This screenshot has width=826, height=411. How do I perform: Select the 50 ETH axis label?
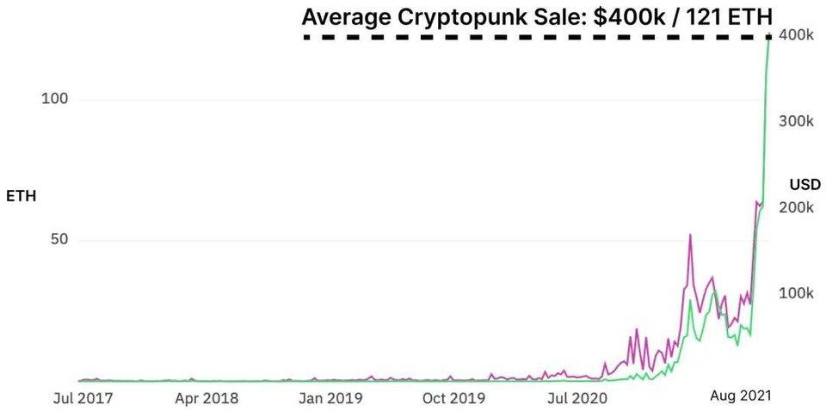point(59,240)
